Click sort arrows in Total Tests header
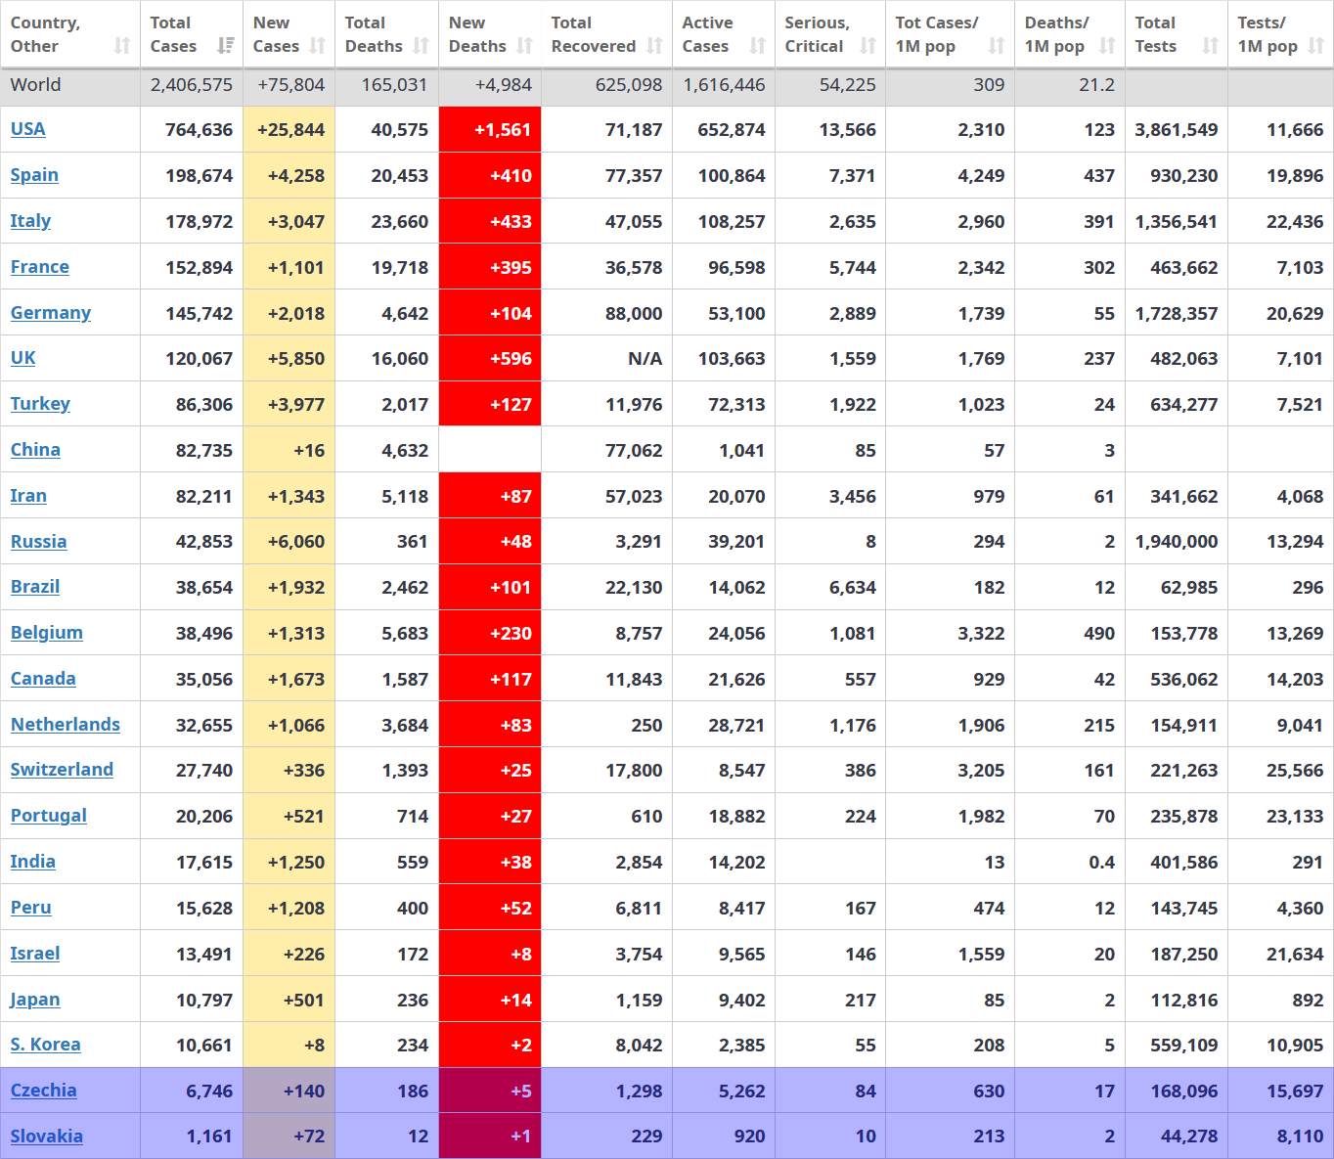Viewport: 1334px width, 1159px height. point(1210,46)
